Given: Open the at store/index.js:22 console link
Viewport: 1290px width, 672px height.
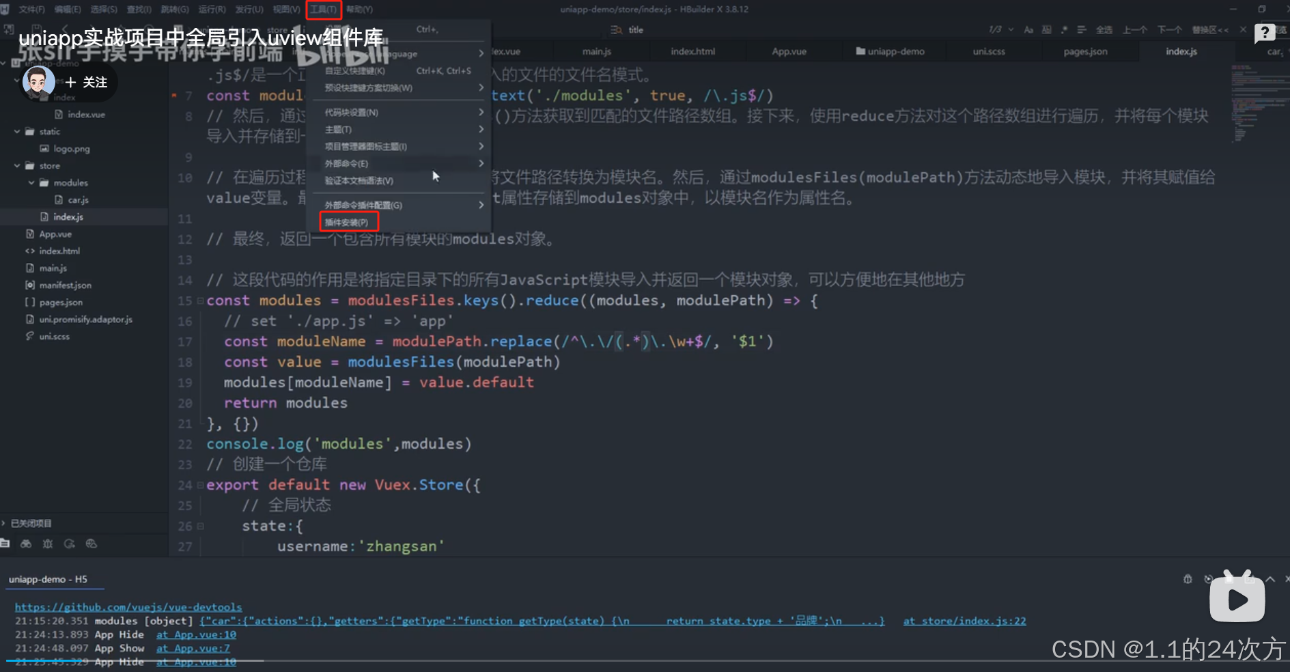Looking at the screenshot, I should 964,621.
